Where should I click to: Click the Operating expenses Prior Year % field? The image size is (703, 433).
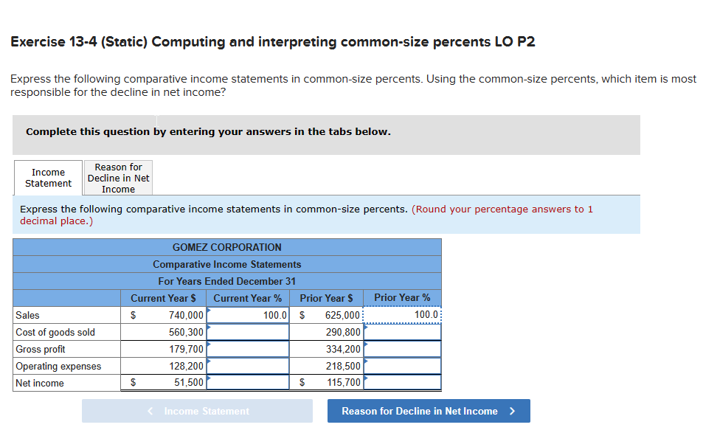coord(401,366)
